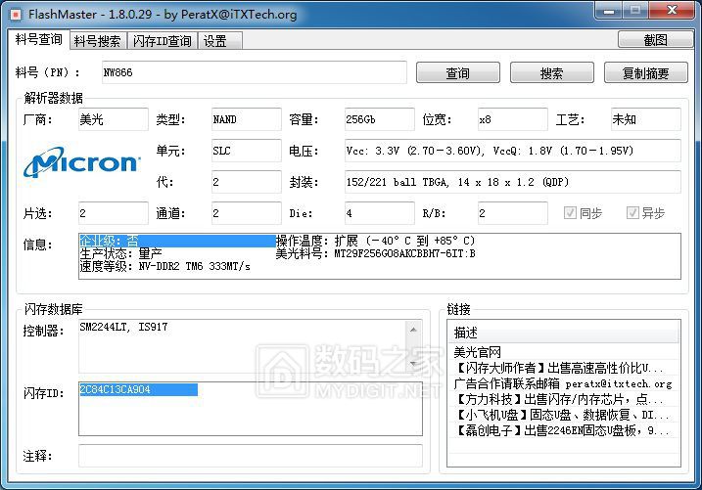The height and width of the screenshot is (490, 702).
Task: Minimize the FlashMaster window
Action: pyautogui.click(x=609, y=11)
